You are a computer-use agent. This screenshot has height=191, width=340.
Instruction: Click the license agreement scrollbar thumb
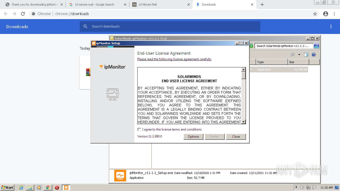[243, 75]
